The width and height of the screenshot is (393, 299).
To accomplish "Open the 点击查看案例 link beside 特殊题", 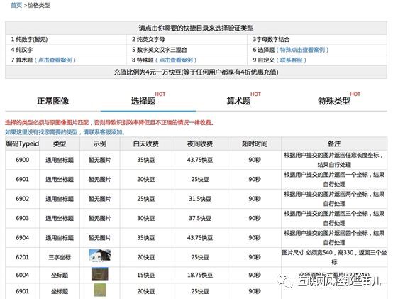I will (x=176, y=60).
